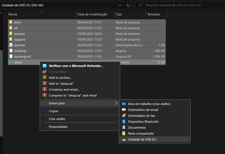
Task: Click the Compartilhar share icon
Action: (x=44, y=72)
